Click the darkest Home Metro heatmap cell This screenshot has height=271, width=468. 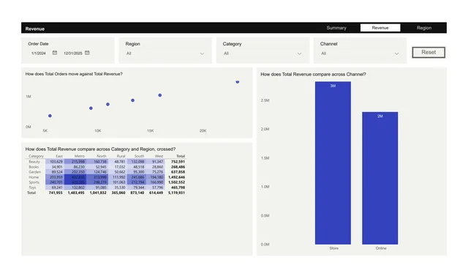coord(75,177)
